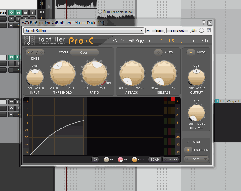Click the display power toggle icon
This screenshot has width=241, height=191.
click(95, 159)
